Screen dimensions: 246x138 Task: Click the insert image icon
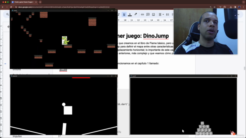pyautogui.click(x=153, y=15)
